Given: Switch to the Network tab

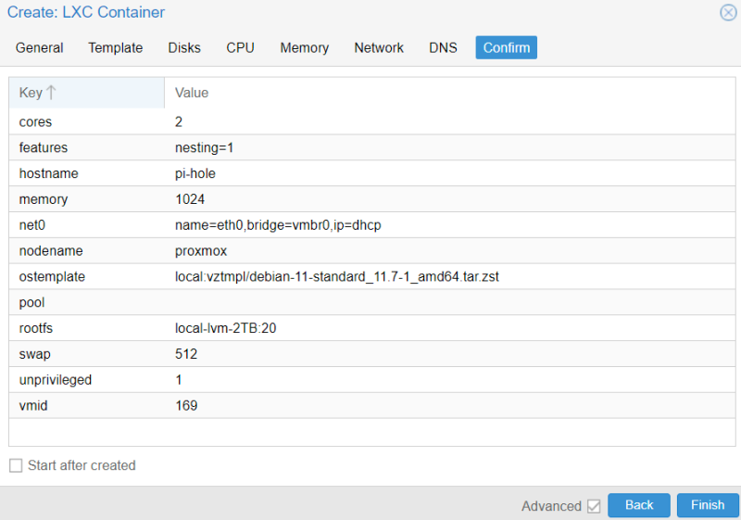Looking at the screenshot, I should [x=379, y=47].
